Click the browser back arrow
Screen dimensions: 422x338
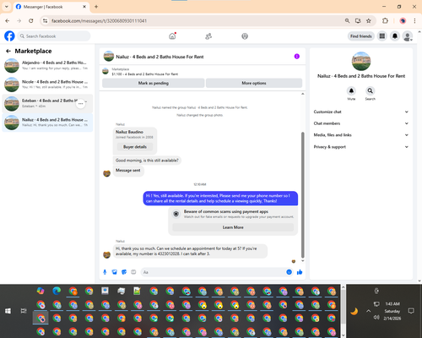tap(8, 20)
